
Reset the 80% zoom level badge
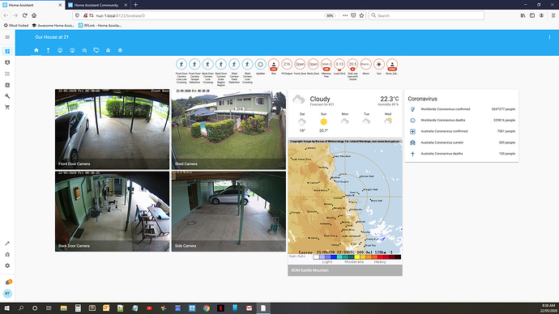click(x=330, y=15)
